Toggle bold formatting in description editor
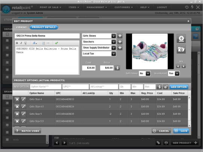 tap(17, 43)
